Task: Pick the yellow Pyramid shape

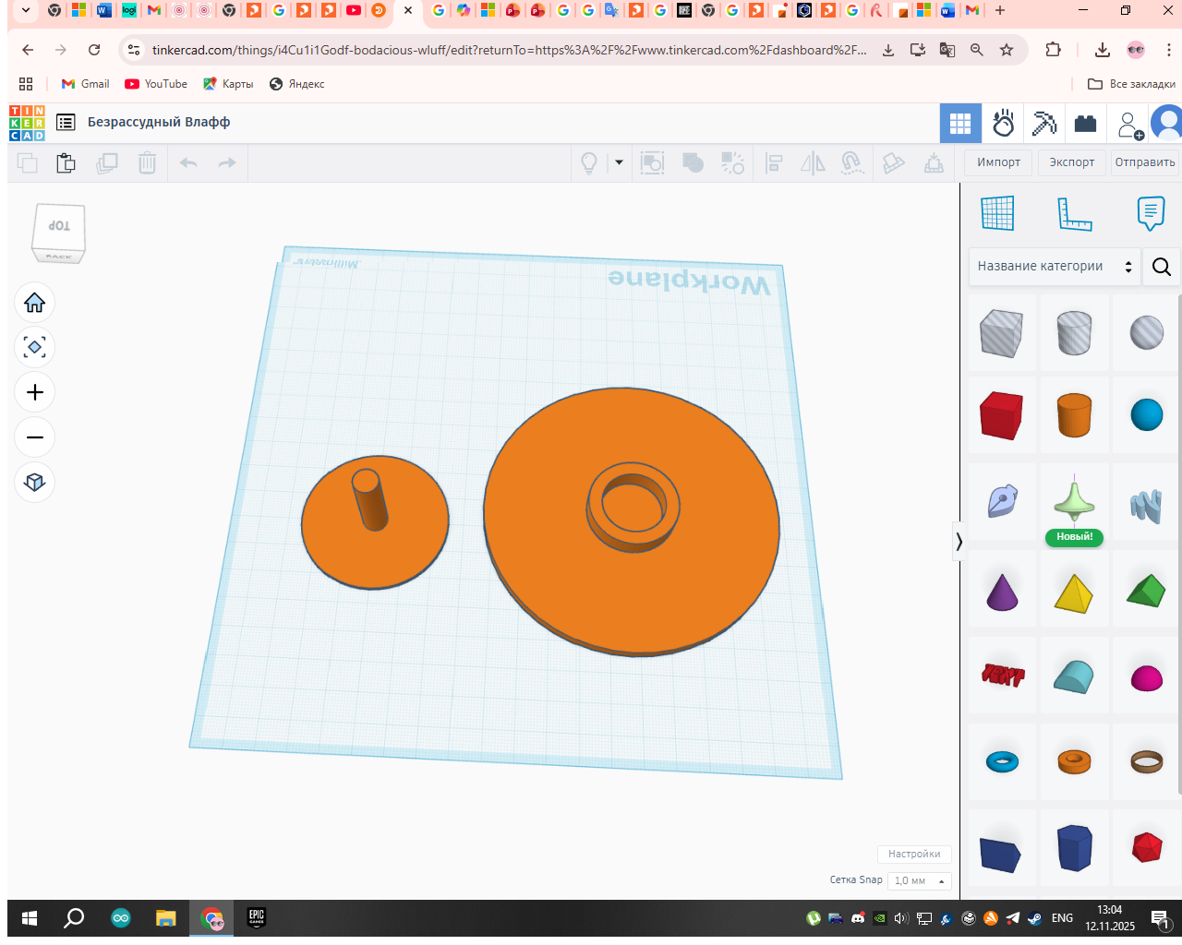Action: click(1074, 592)
